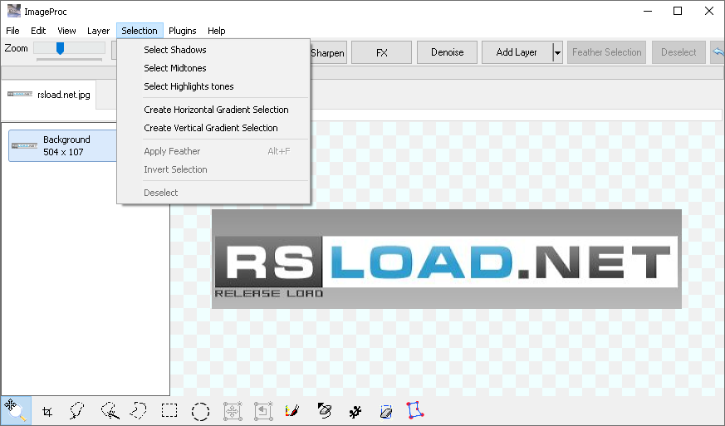Click the RSLOAD.NET image on canvas
This screenshot has width=725, height=426.
point(447,259)
